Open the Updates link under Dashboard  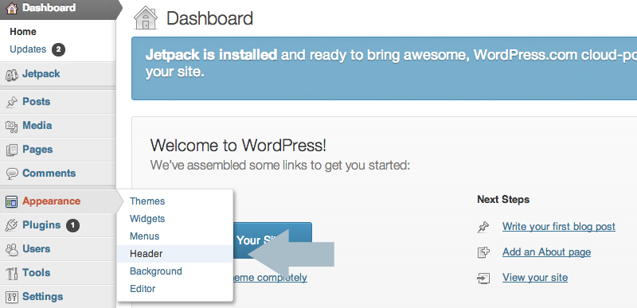[28, 49]
